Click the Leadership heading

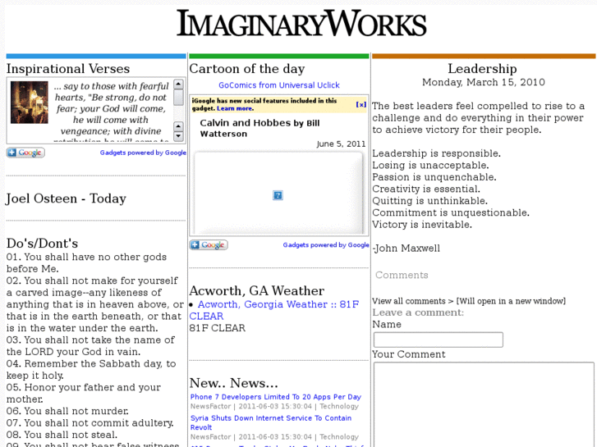pyautogui.click(x=482, y=68)
